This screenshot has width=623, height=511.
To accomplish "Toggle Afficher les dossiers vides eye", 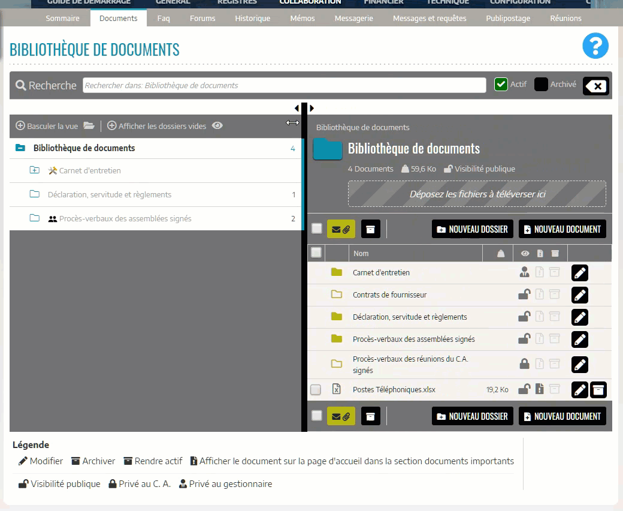I will pyautogui.click(x=217, y=126).
